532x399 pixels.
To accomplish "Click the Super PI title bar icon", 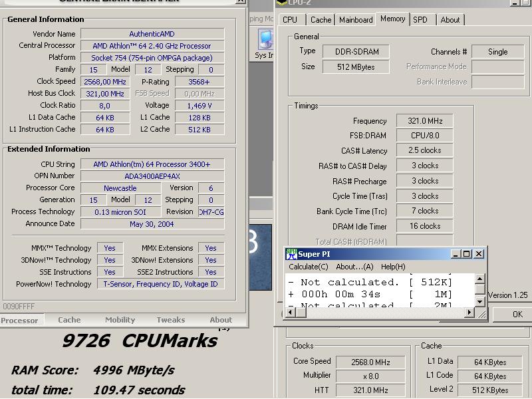I will coord(291,254).
